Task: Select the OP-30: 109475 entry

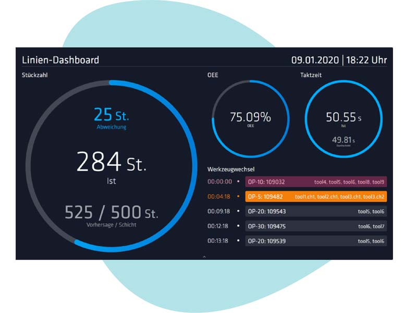Action: pyautogui.click(x=316, y=226)
